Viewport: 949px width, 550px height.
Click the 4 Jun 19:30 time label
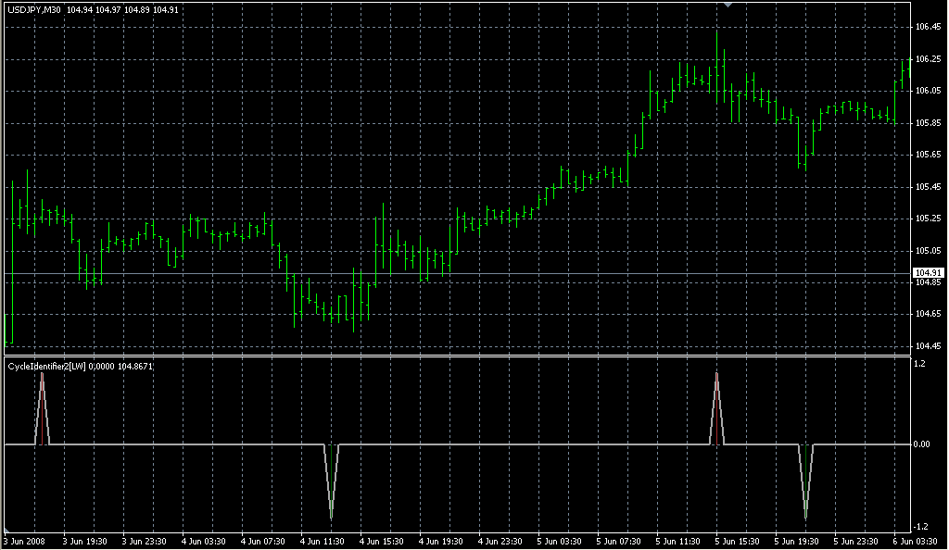coord(440,542)
